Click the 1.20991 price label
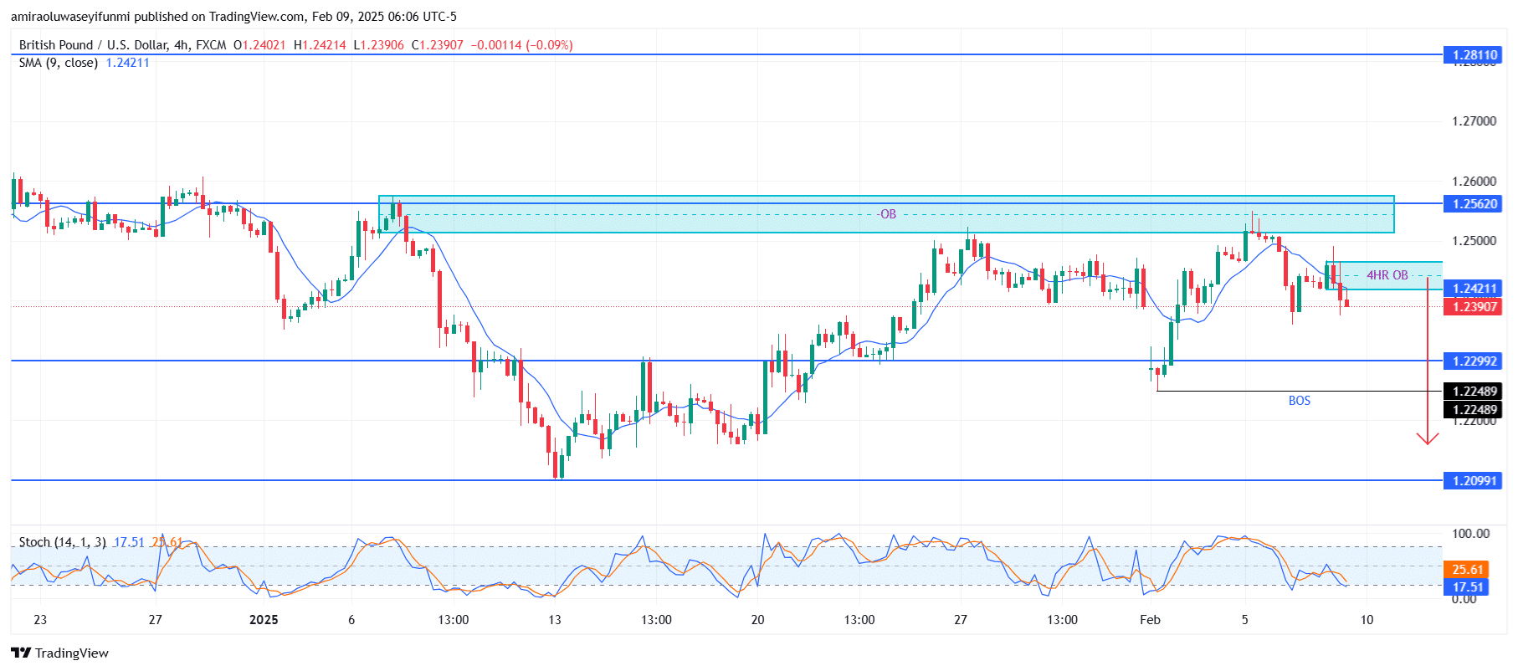The image size is (1518, 671). [x=1473, y=480]
